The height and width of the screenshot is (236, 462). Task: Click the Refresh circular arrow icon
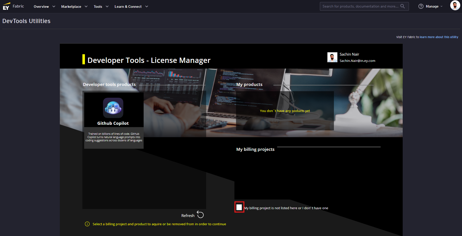click(x=200, y=215)
